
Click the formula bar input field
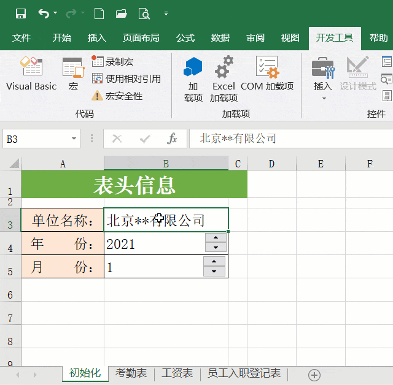coord(289,139)
